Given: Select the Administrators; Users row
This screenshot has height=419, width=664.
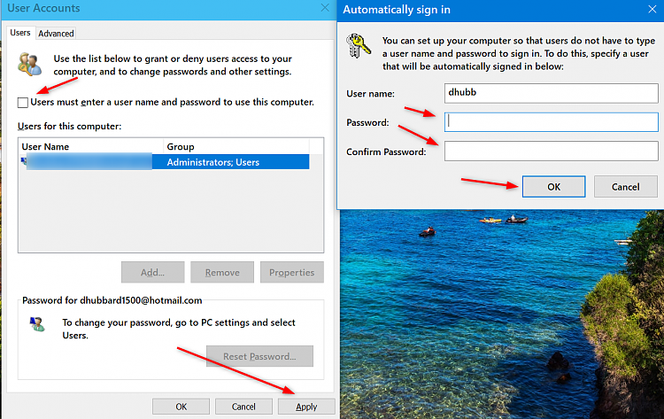Looking at the screenshot, I should 166,162.
